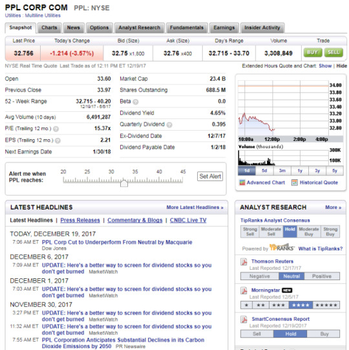The width and height of the screenshot is (349, 350).
Task: Hide extended hours quote and chart
Action: point(342,66)
